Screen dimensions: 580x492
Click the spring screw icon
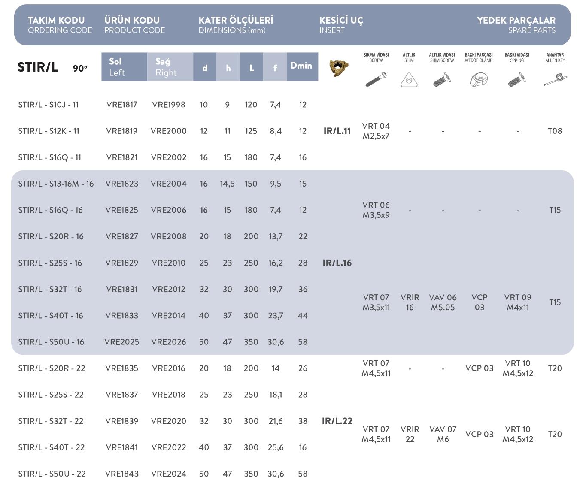pyautogui.click(x=516, y=80)
